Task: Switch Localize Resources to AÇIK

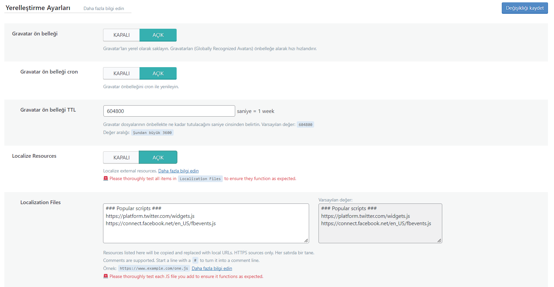Action: [x=158, y=158]
